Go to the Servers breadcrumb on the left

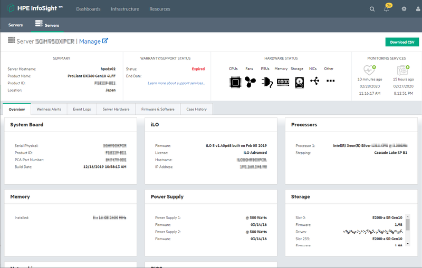pos(16,25)
